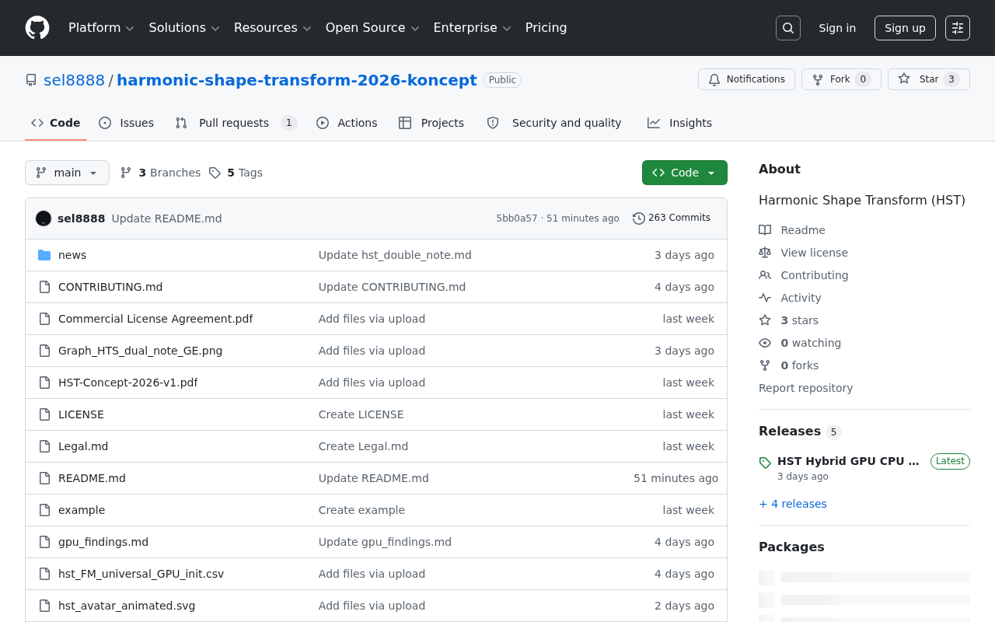The width and height of the screenshot is (995, 622).
Task: View the 3 Branches list
Action: 160,173
